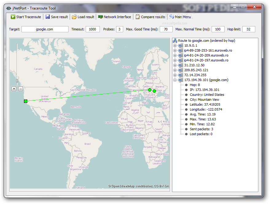Click computer icon beside 173.194.39.101 (google.com)

[x=181, y=80]
